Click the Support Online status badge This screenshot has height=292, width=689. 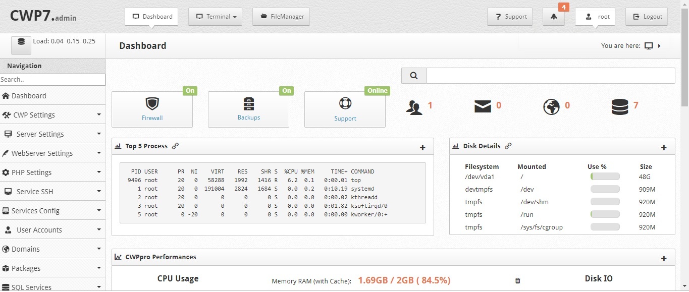pyautogui.click(x=378, y=91)
